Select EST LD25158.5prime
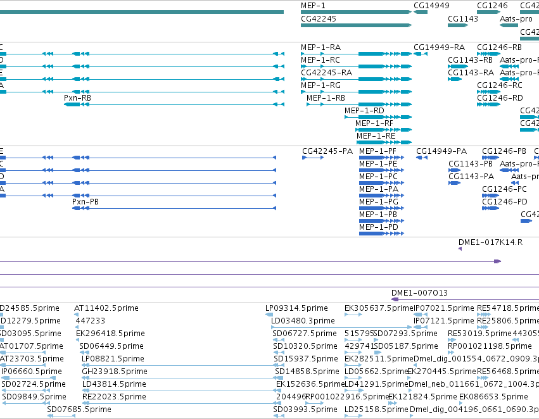539x419 pixels. [353, 416]
